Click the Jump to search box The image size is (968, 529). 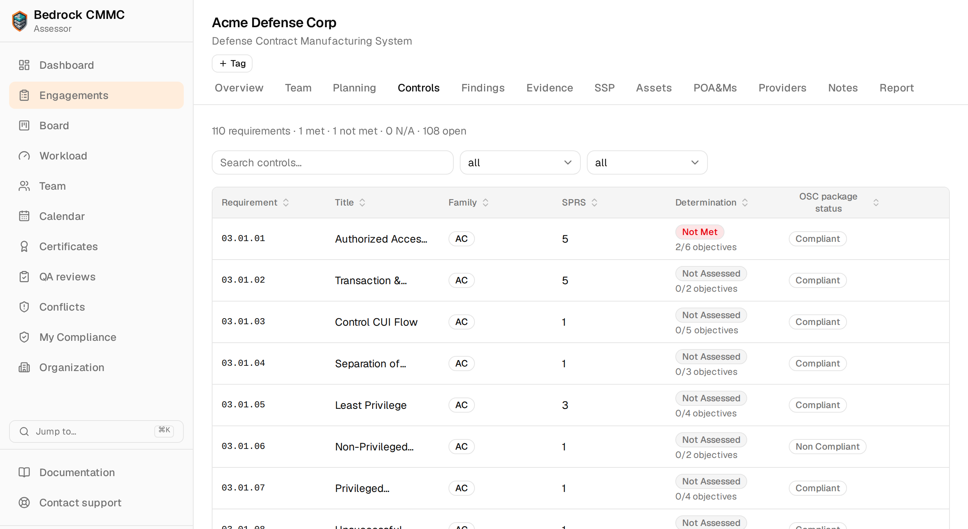[96, 432]
